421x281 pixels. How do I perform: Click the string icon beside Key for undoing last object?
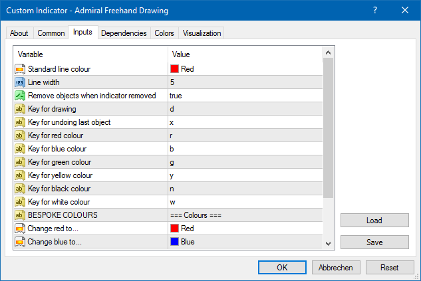click(20, 122)
